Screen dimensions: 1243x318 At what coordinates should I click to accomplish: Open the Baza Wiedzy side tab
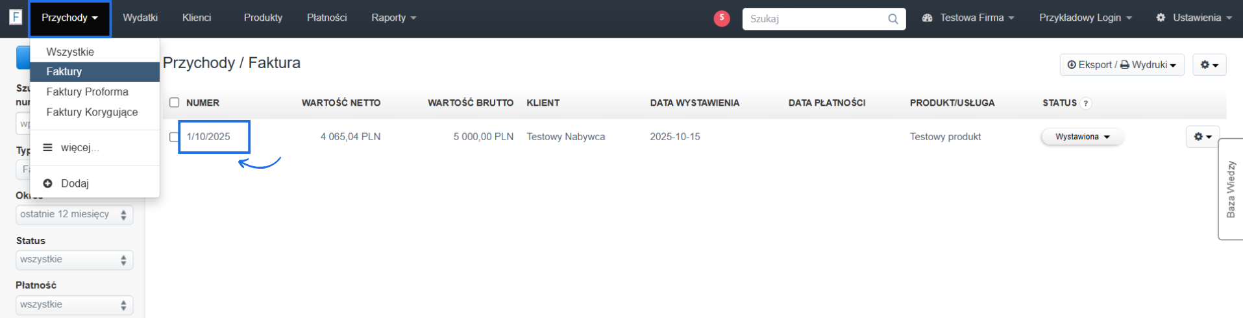(x=1230, y=189)
